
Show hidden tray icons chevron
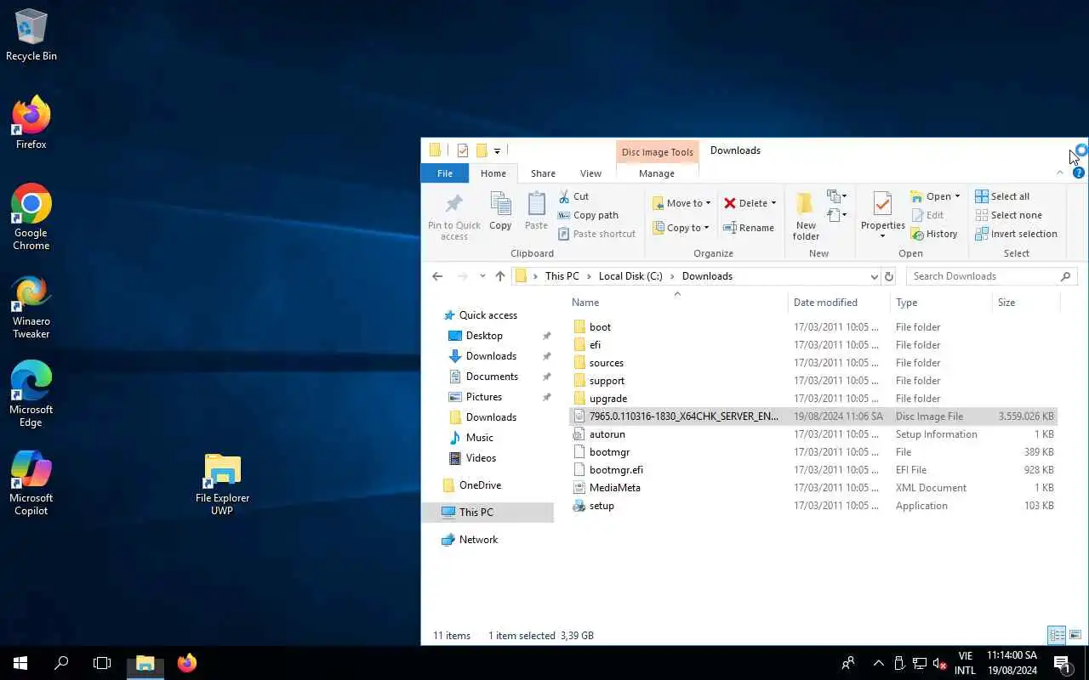coord(878,663)
